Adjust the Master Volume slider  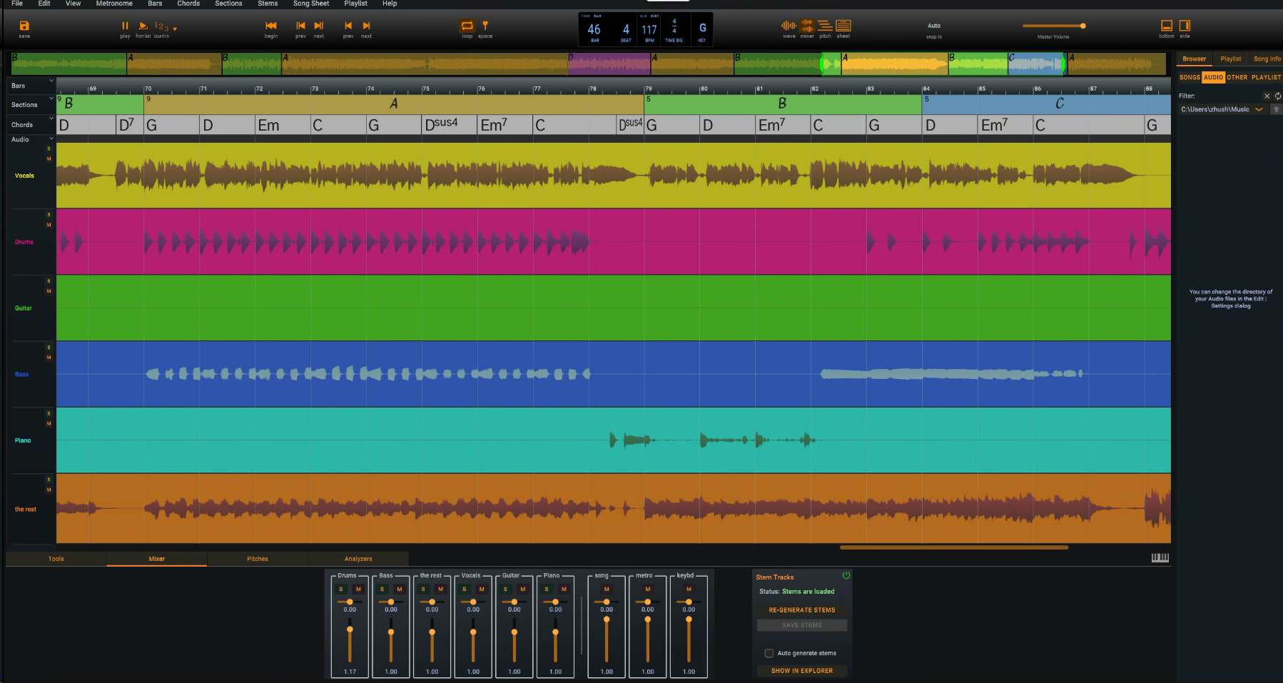[1053, 26]
